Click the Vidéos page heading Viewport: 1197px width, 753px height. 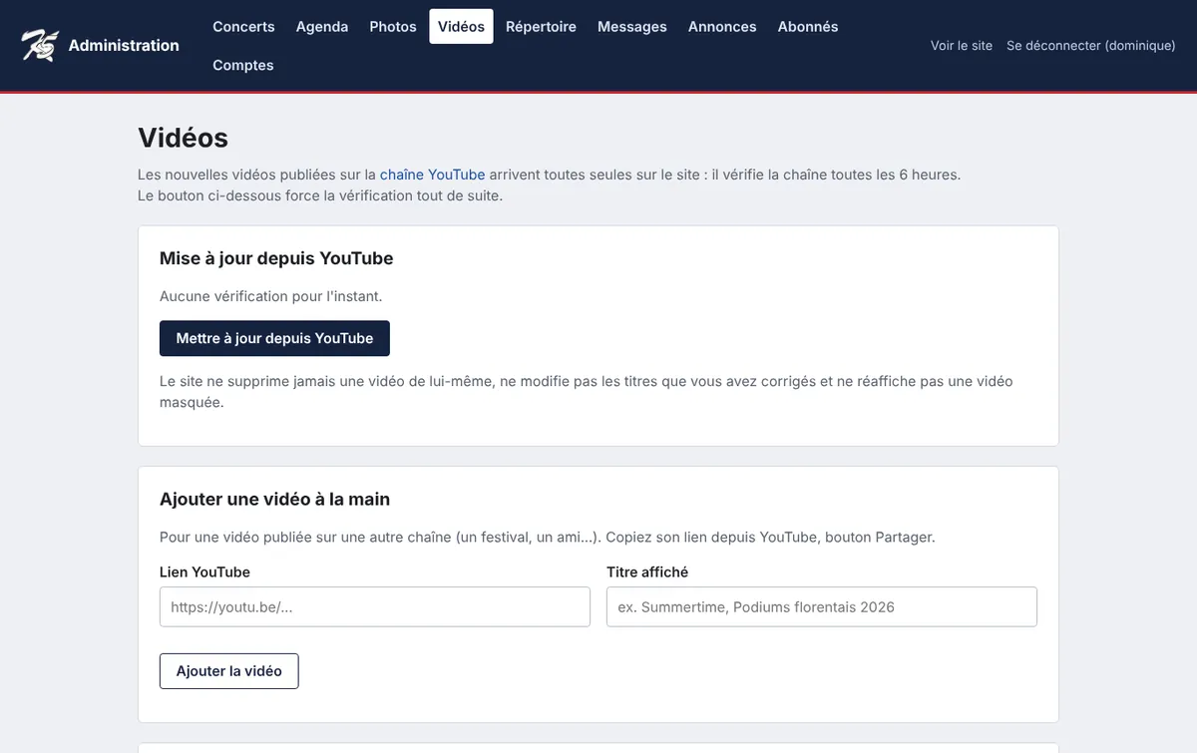pyautogui.click(x=184, y=138)
